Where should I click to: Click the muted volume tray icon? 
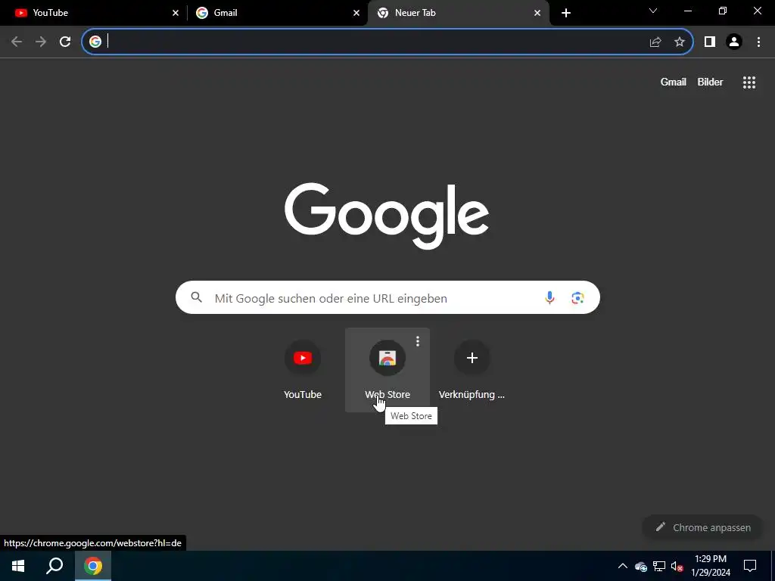[x=677, y=566]
